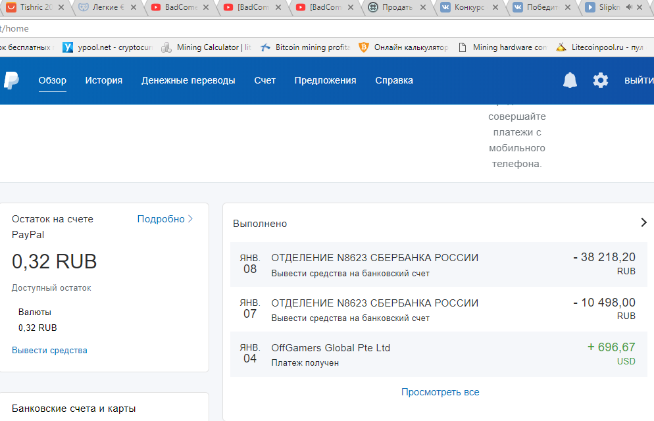
Task: Click the Валюты label
Action: pos(35,312)
